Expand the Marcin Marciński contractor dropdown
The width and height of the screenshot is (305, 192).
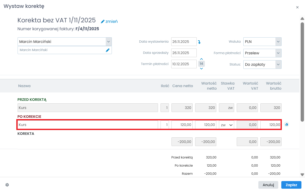coord(109,42)
